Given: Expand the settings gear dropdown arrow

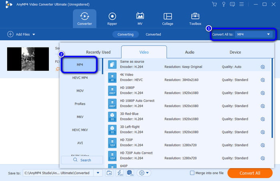Looking at the screenshot, I should coord(147,173).
